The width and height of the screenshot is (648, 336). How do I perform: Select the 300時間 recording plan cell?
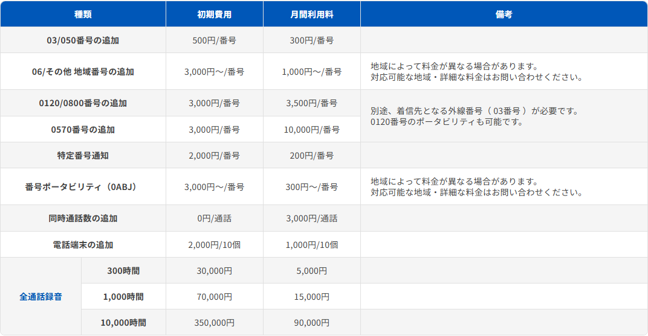(x=123, y=270)
